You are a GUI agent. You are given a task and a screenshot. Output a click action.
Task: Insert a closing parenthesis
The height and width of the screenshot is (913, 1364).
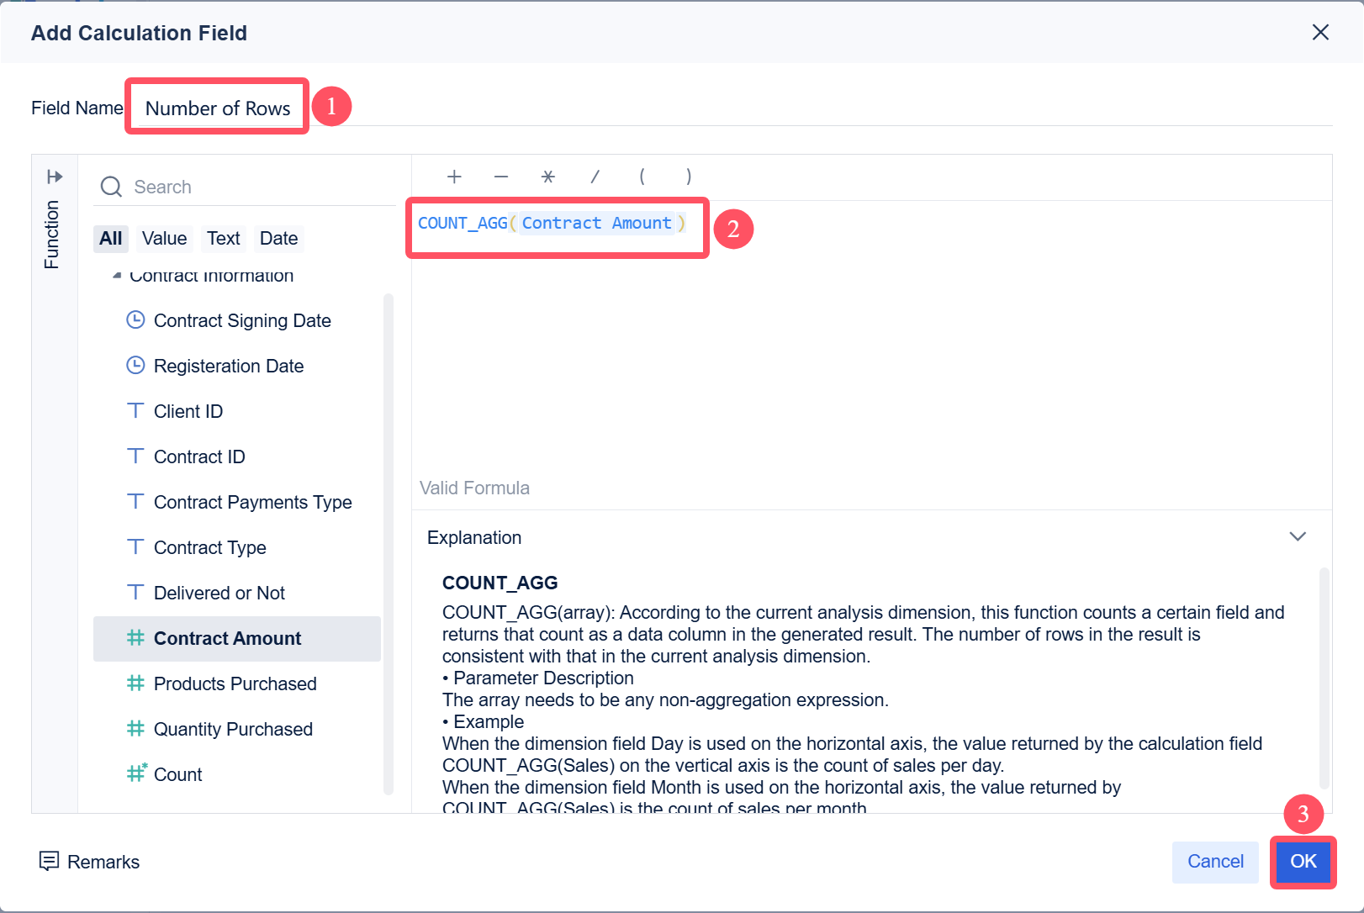point(689,177)
